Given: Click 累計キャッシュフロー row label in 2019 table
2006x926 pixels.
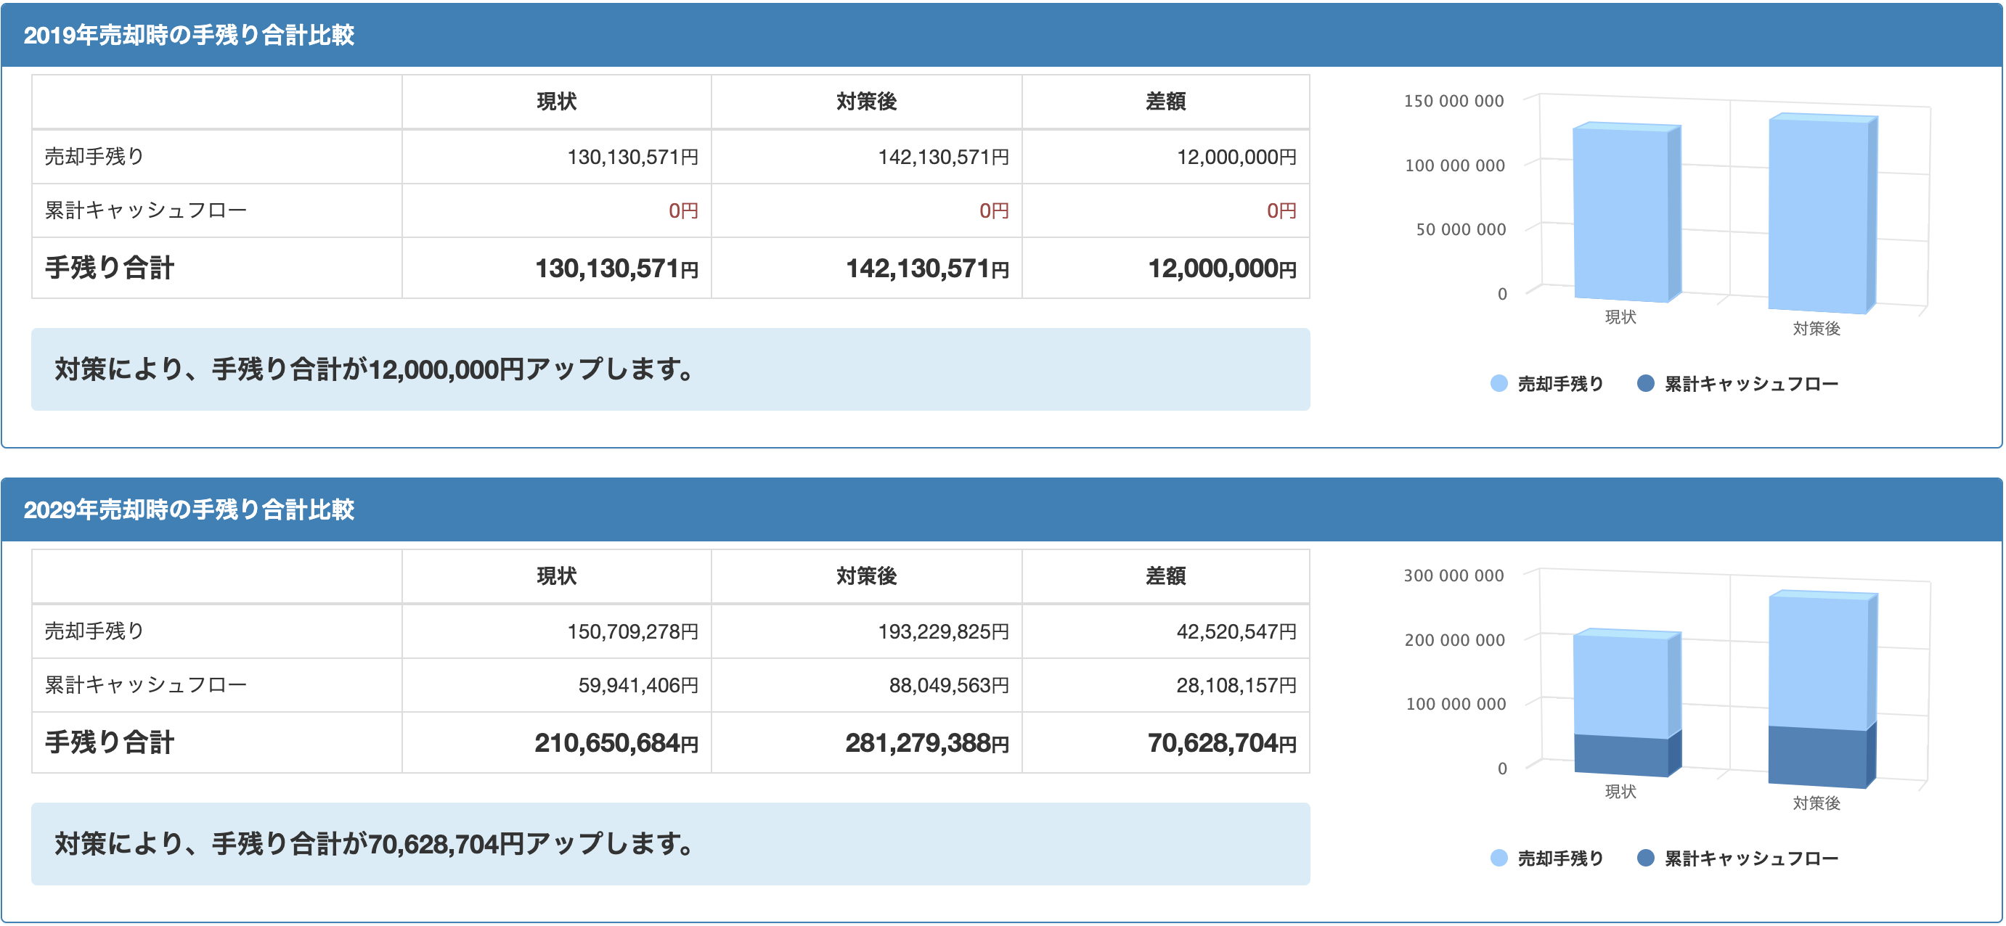Looking at the screenshot, I should pos(146,210).
